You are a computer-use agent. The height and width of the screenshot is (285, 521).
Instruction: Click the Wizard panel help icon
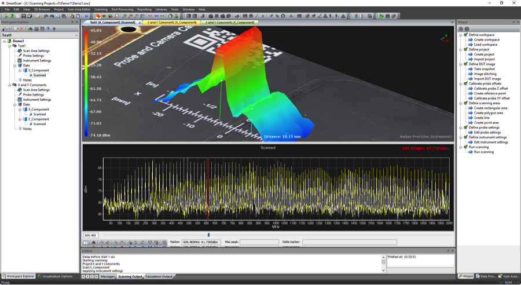(467, 29)
